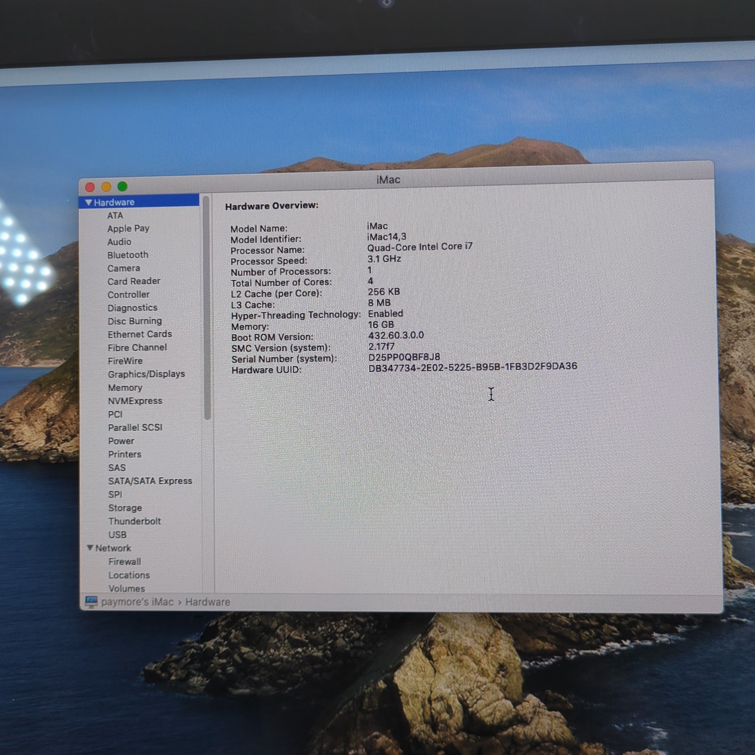This screenshot has width=755, height=755.
Task: Select the Camera entry
Action: click(123, 268)
